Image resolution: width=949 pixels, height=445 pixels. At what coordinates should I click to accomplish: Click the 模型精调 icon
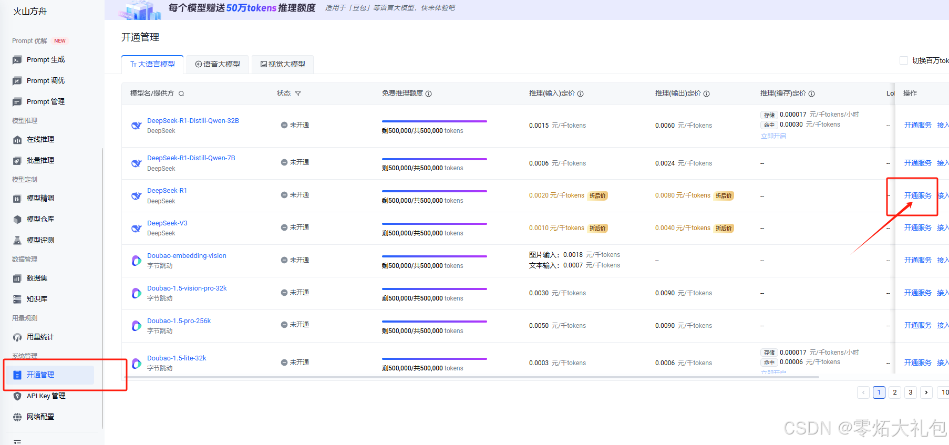17,199
